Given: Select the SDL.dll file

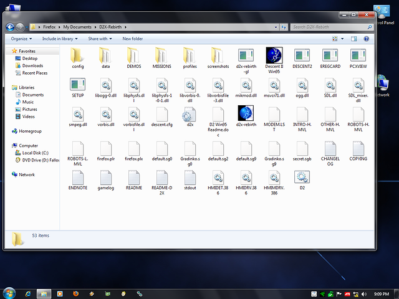Looking at the screenshot, I should click(330, 85).
